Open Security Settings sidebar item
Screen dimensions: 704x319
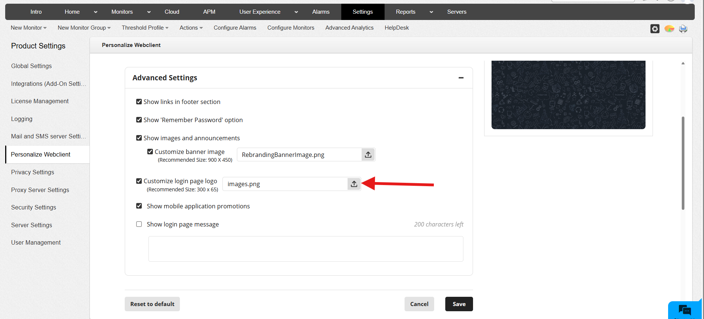tap(34, 207)
